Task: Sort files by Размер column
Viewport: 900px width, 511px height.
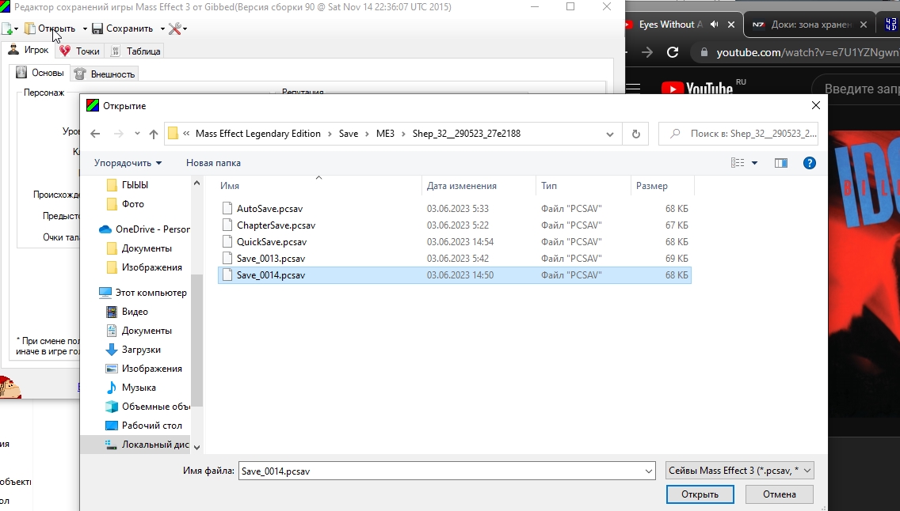Action: 663,186
